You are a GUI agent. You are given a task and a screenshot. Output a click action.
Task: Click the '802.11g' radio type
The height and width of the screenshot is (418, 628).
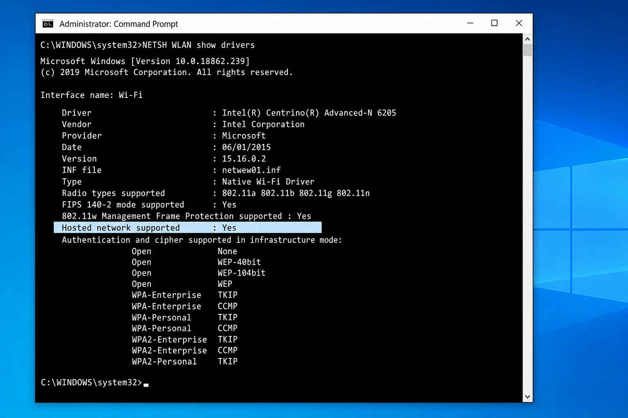coord(315,193)
